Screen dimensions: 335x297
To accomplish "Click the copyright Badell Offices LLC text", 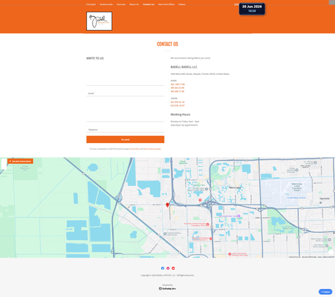I will (x=167, y=276).
